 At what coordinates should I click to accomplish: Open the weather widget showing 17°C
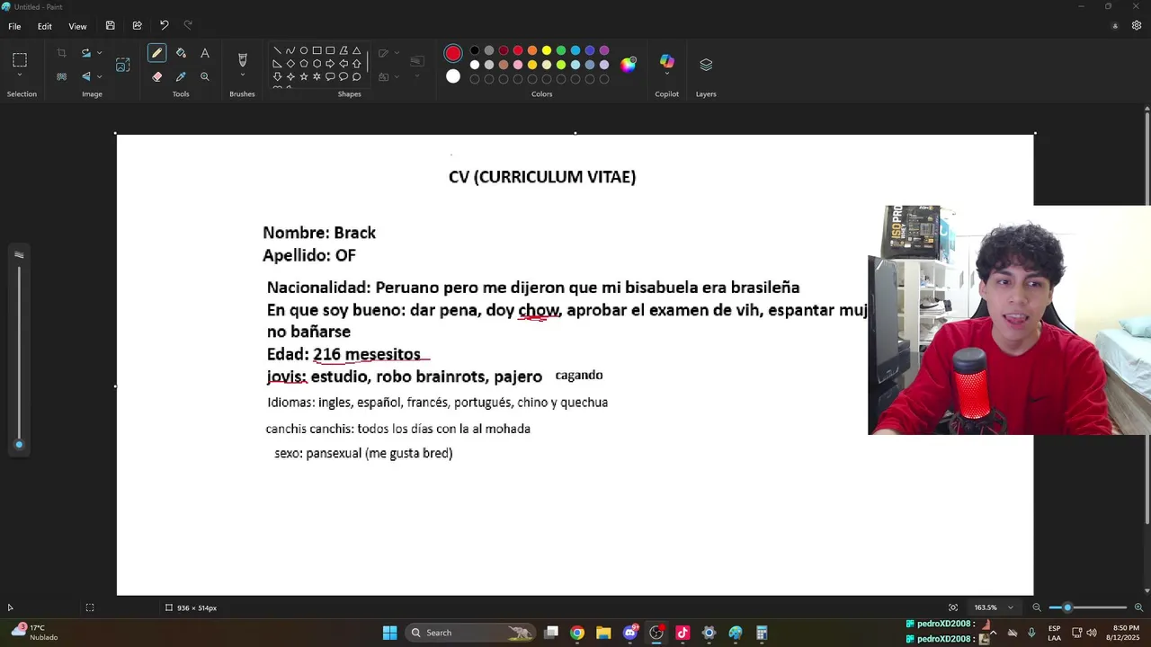34,633
